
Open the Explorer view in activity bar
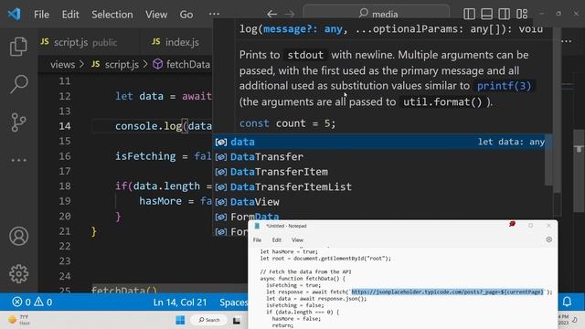click(18, 47)
